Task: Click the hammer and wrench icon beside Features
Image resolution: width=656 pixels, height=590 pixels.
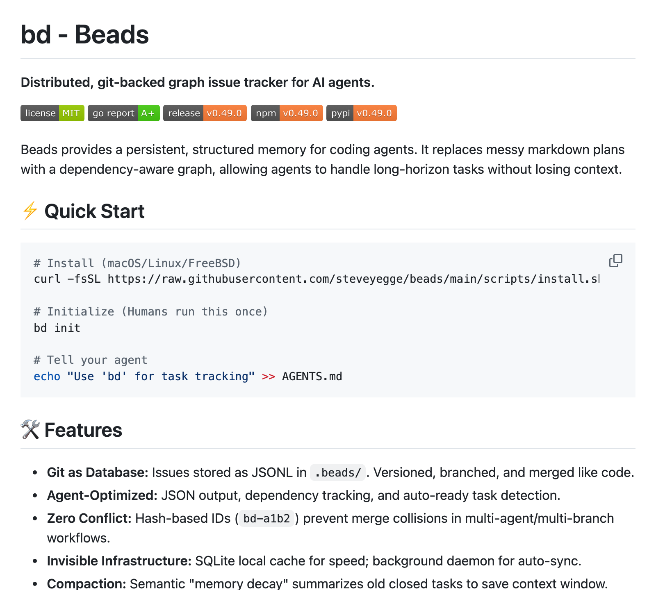Action: coord(30,430)
